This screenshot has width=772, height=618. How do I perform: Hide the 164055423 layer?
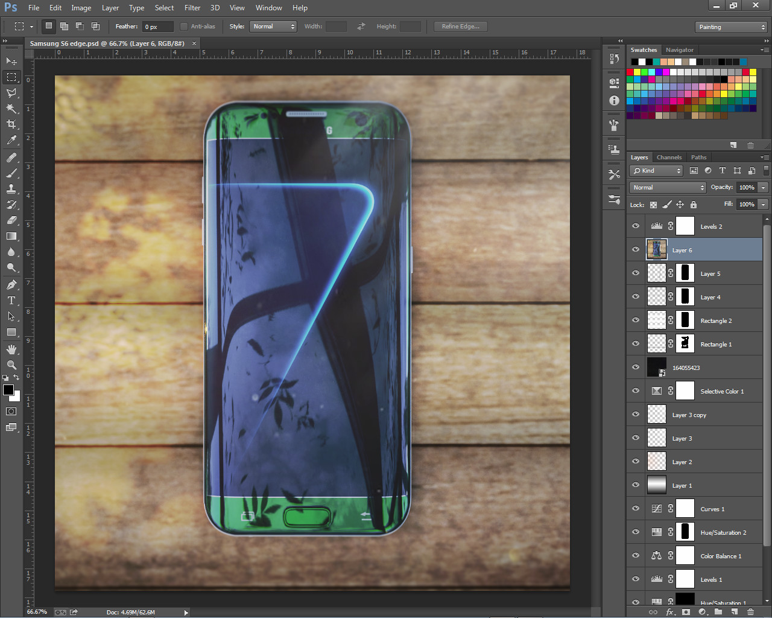pyautogui.click(x=636, y=367)
